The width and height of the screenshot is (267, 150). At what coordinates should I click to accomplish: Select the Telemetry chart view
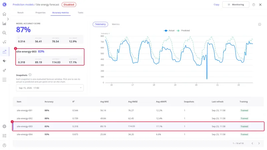coord(100,24)
